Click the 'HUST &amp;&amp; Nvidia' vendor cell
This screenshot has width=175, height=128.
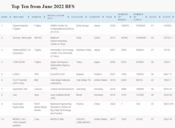point(41,107)
